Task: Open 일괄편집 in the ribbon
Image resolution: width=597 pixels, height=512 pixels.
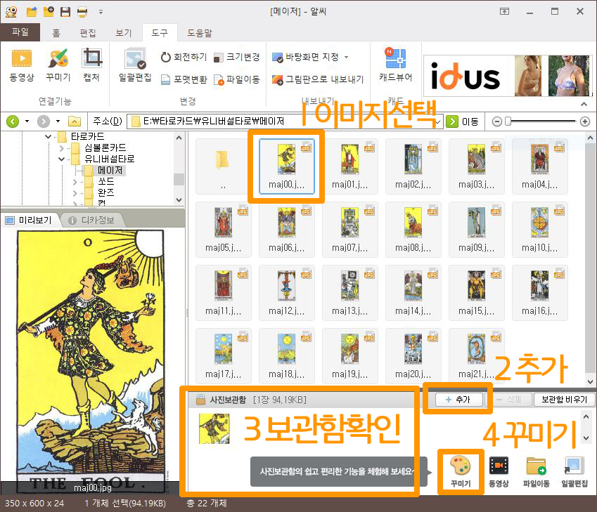Action: coord(135,65)
